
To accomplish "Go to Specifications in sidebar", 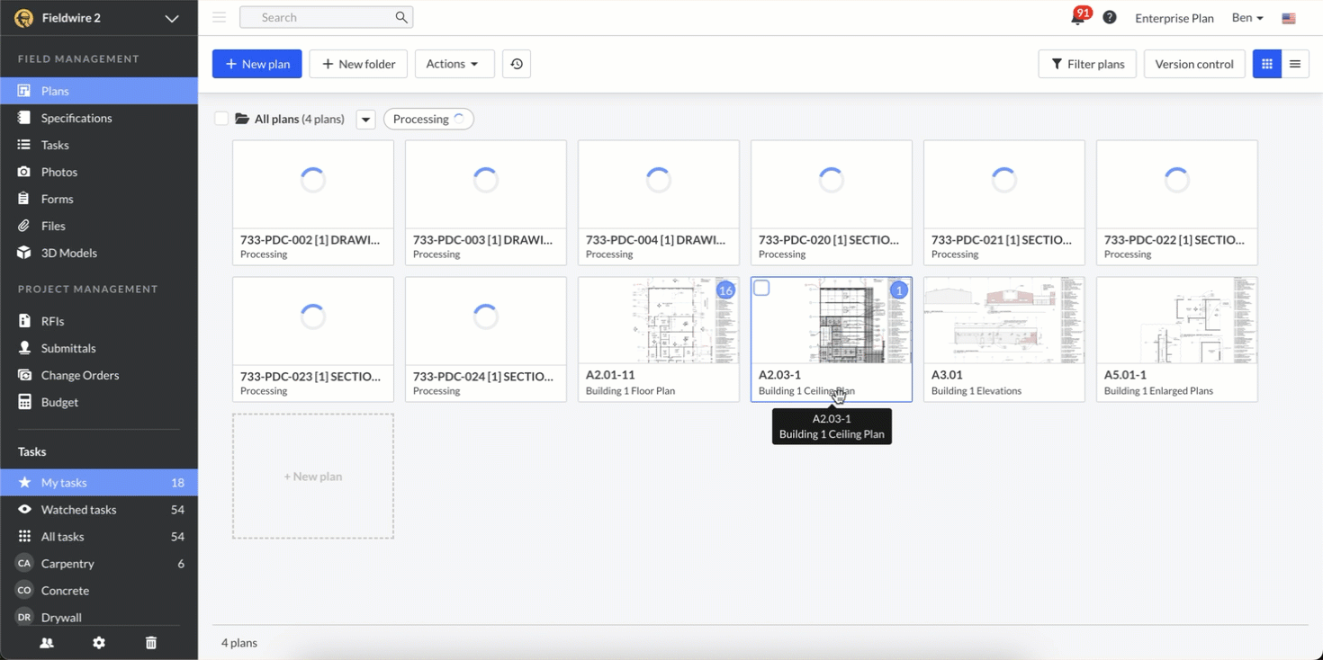I will [x=76, y=118].
